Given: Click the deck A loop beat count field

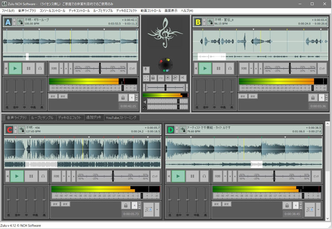Looking at the screenshot, I should [x=132, y=98].
